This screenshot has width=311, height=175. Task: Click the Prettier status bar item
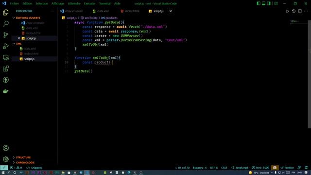tap(287, 168)
